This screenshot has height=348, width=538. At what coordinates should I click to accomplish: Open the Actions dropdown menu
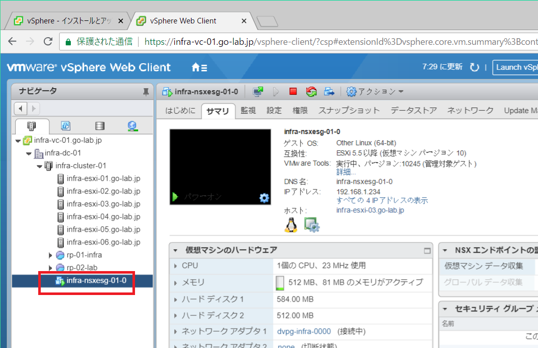[x=374, y=92]
